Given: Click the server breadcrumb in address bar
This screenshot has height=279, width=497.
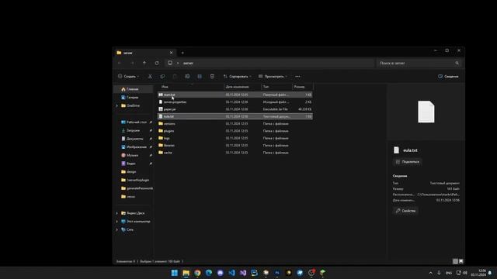Looking at the screenshot, I should 188,63.
